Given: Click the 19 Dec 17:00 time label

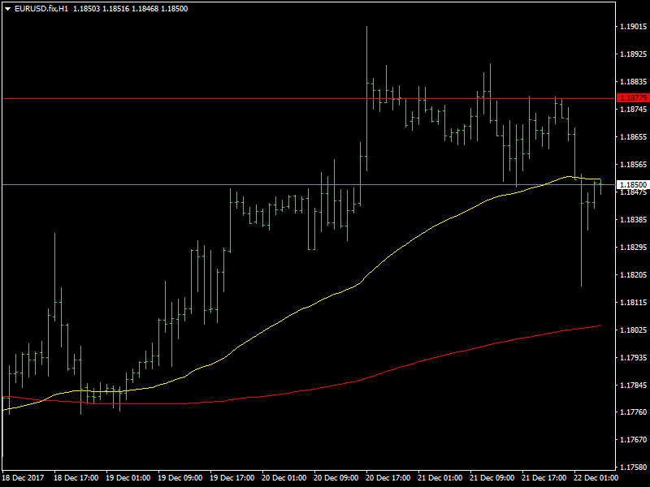Looking at the screenshot, I should (232, 478).
